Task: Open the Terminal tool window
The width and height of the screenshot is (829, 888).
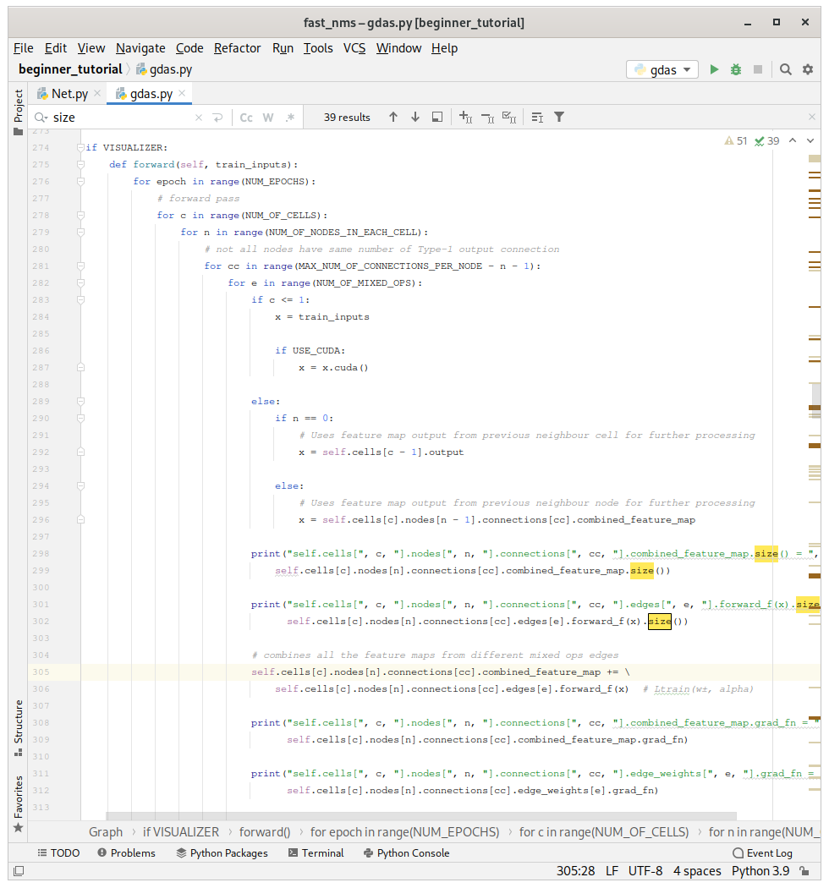Action: tap(316, 853)
